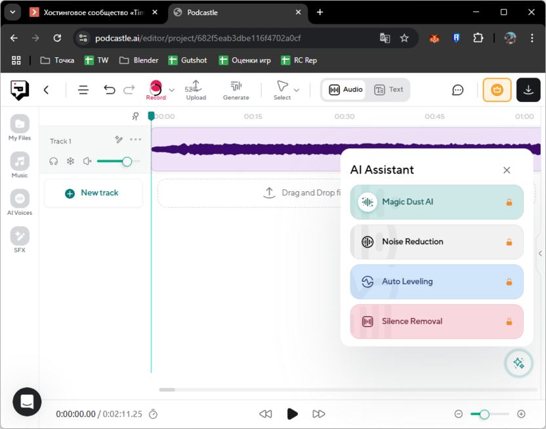Viewport: 546px width, 429px height.
Task: Zoom in the timeline with plus icon
Action: tap(521, 414)
